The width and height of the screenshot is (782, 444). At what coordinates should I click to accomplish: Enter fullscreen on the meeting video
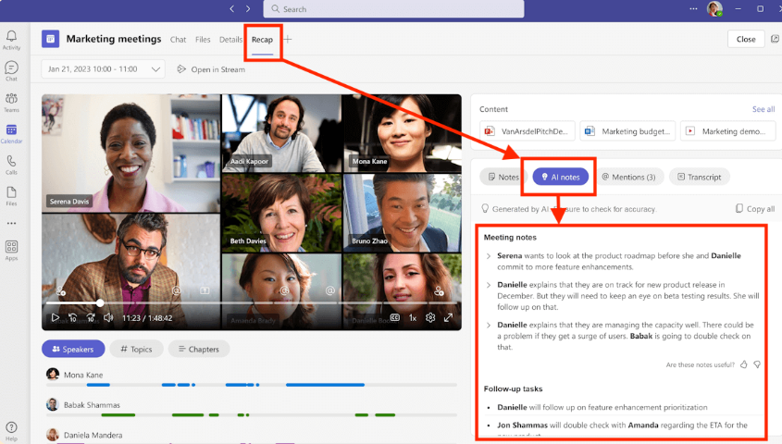pyautogui.click(x=449, y=317)
